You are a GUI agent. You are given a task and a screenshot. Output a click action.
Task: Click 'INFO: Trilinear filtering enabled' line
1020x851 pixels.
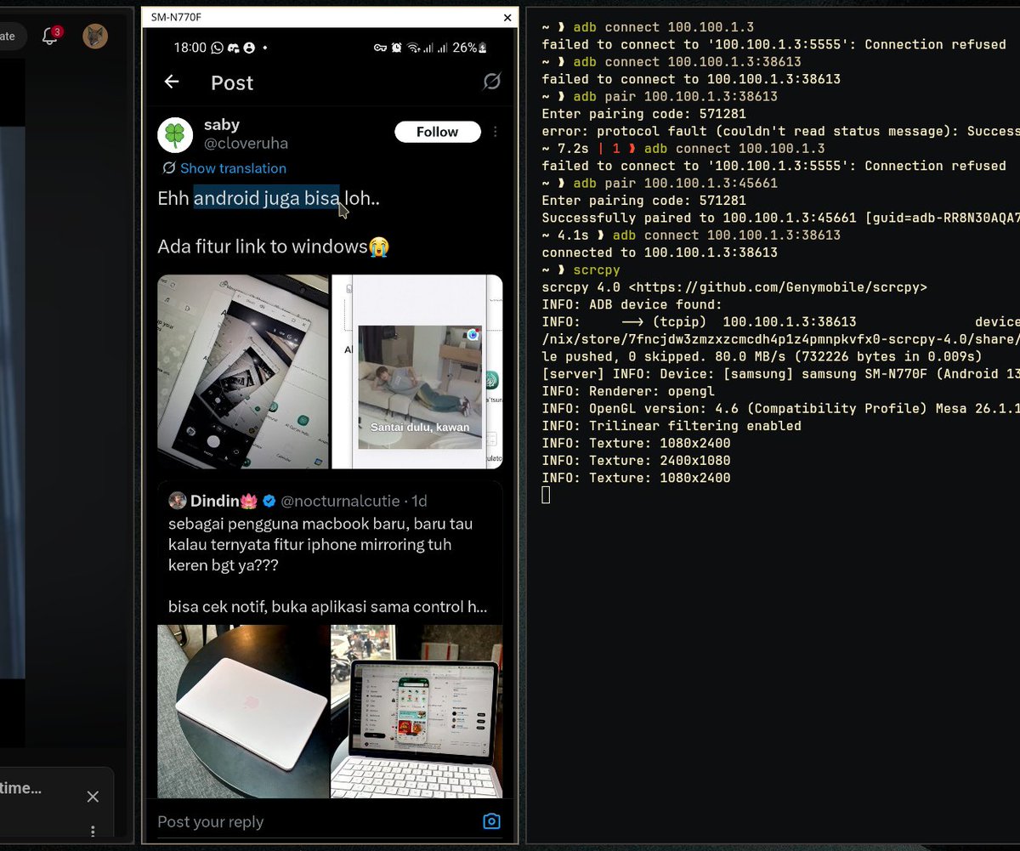coord(671,426)
